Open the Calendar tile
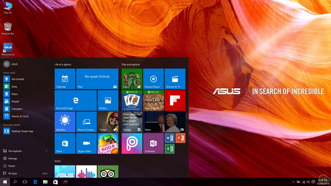Screen dimensions: 331x186 click(65, 79)
